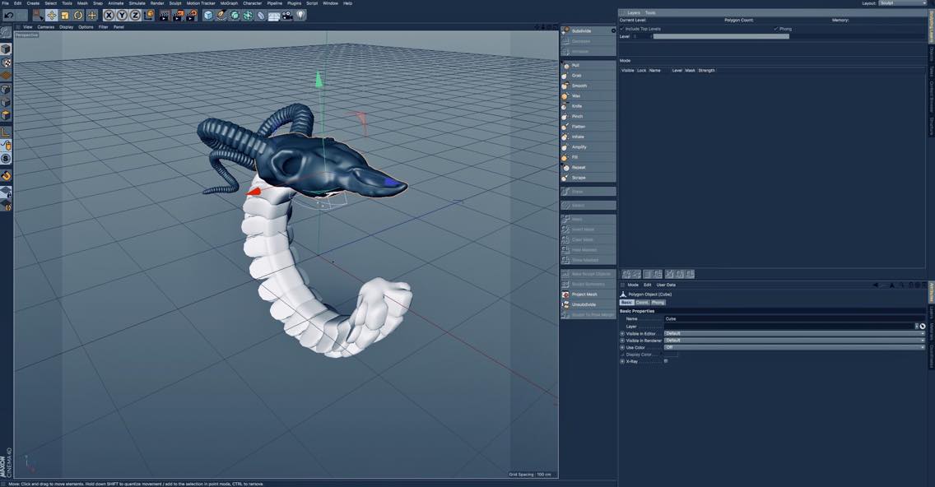
Task: Switch to the Coord. tab
Action: [642, 302]
